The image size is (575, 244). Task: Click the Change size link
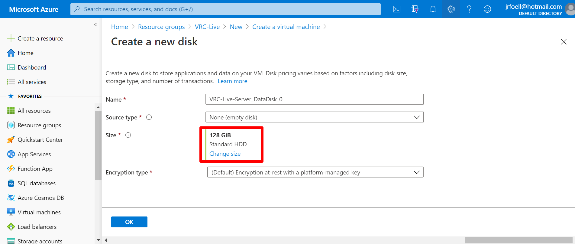[x=225, y=154]
